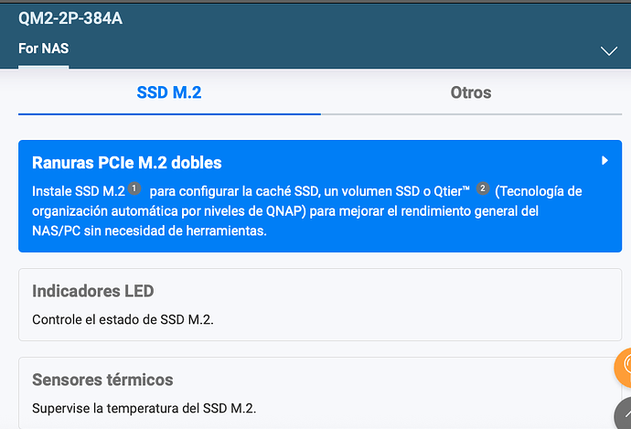Click the orange floating support button
Image resolution: width=631 pixels, height=429 pixels.
point(622,368)
